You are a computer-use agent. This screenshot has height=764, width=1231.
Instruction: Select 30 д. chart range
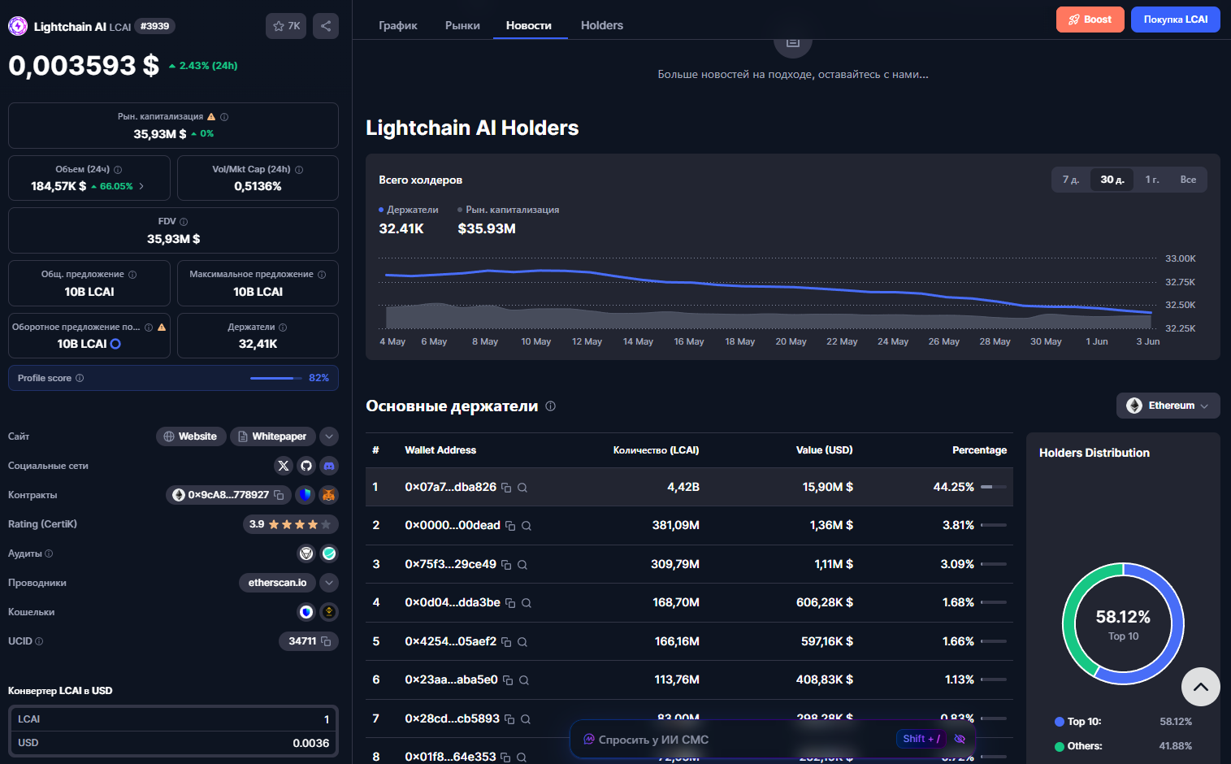1112,180
